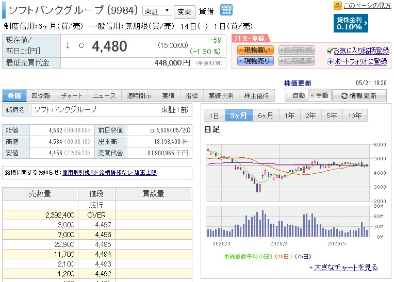Screen dimensions: 394x282
Task: Click the 情報更新 button
Action: click(359, 96)
